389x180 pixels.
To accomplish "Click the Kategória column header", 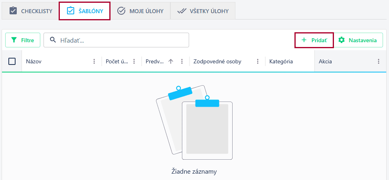I will point(281,61).
